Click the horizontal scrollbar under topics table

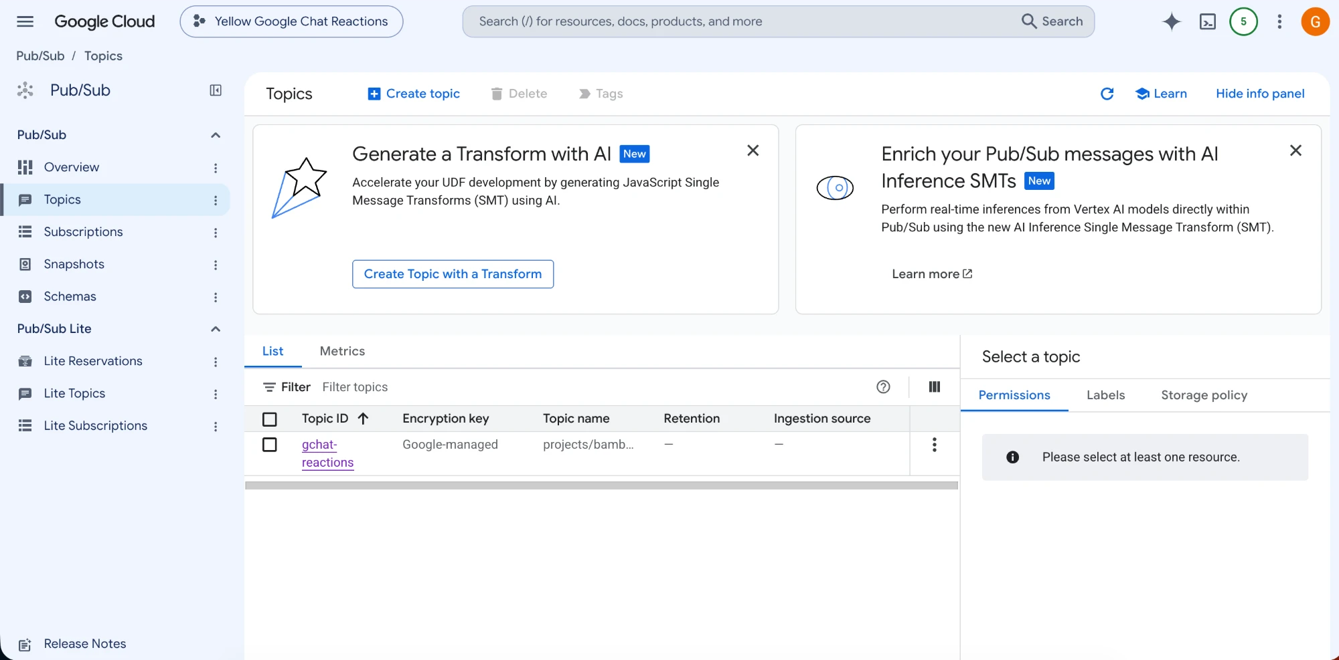point(601,485)
